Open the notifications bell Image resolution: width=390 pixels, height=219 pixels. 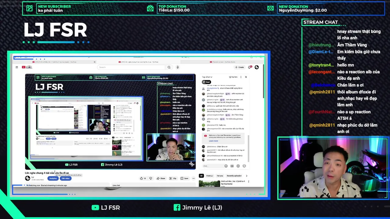250,67
